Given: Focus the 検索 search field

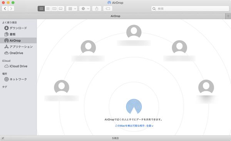Looking at the screenshot, I should [x=190, y=9].
